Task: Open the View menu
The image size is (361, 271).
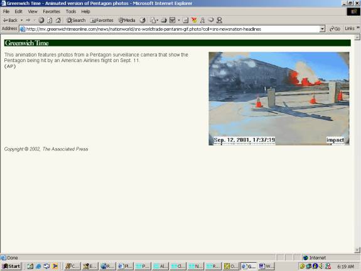Action: coord(33,11)
